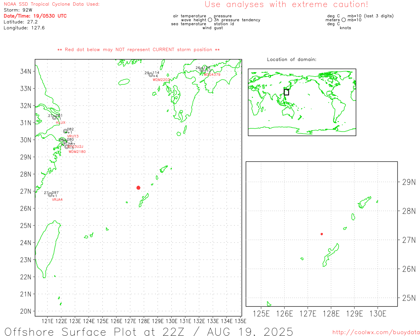Click the Offshore Surface Plot title text
This screenshot has width=420, height=336.
click(149, 331)
